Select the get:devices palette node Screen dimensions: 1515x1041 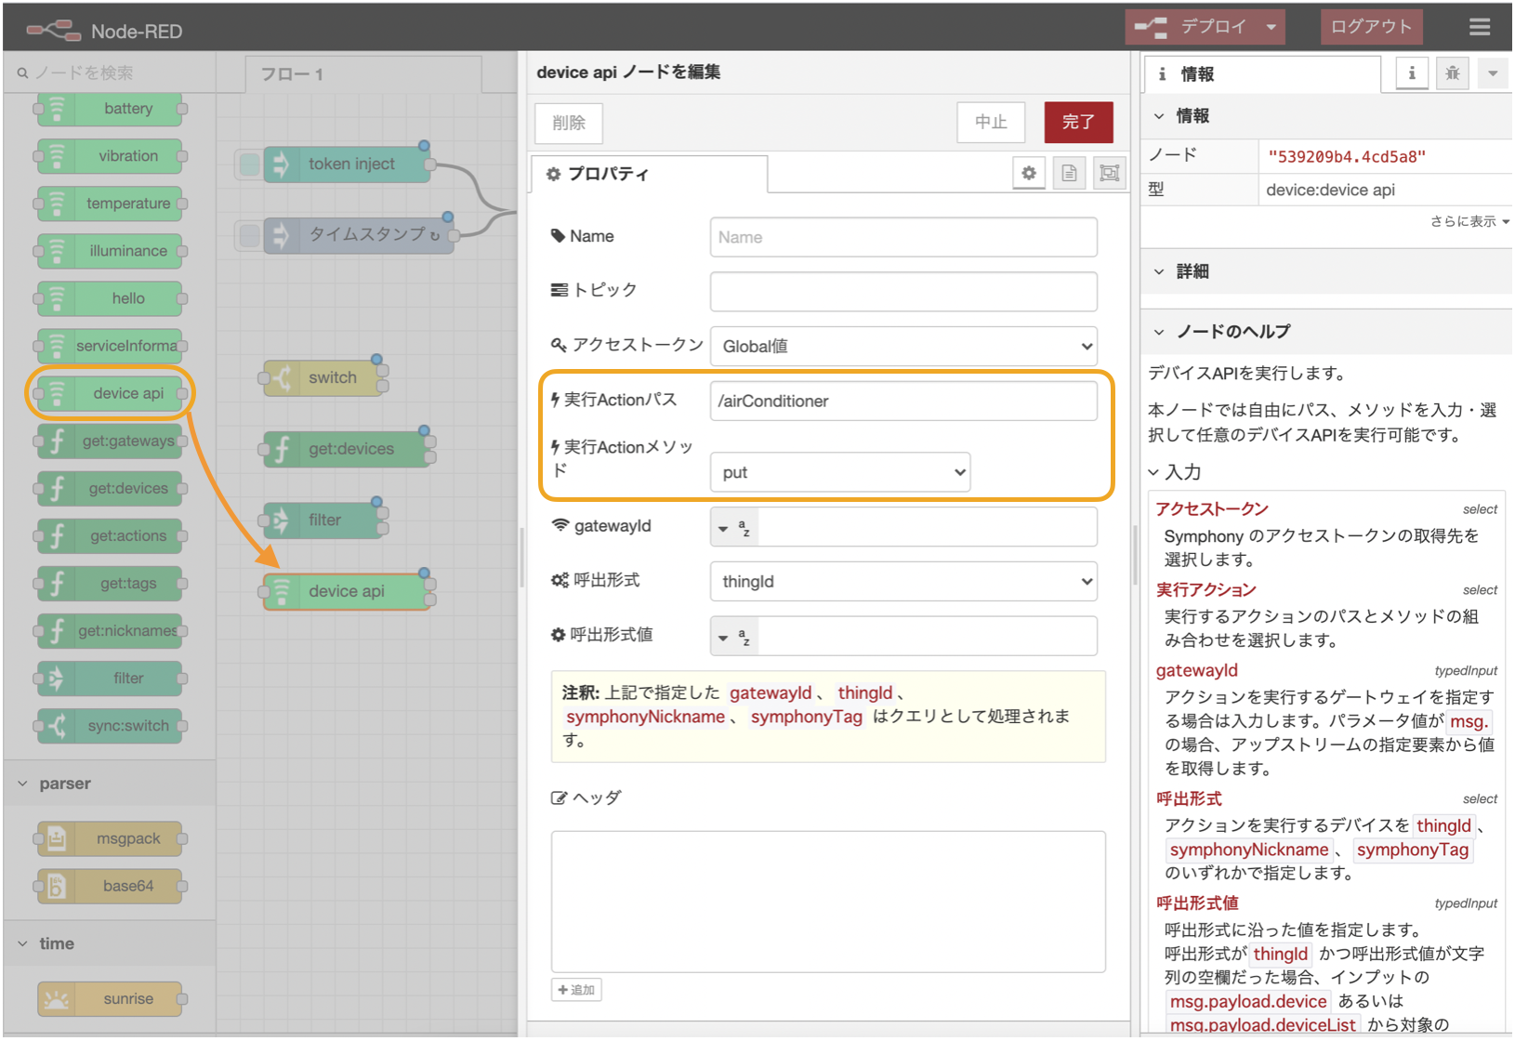pos(110,488)
